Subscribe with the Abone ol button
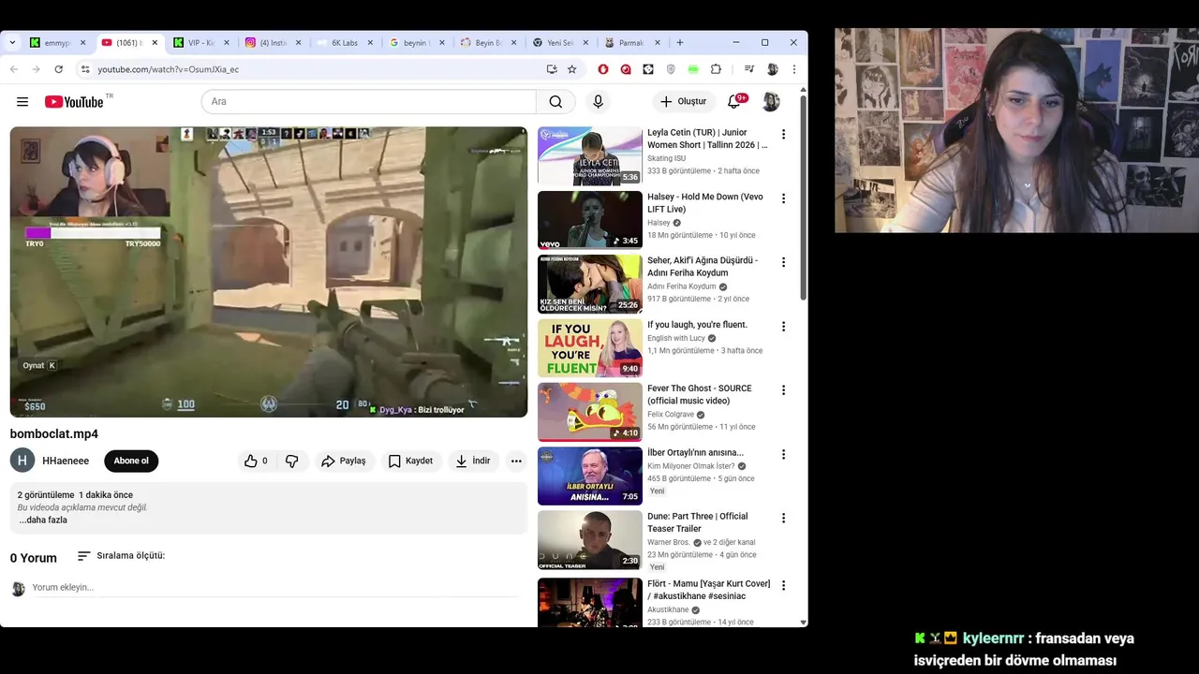The image size is (1199, 674). [x=131, y=461]
